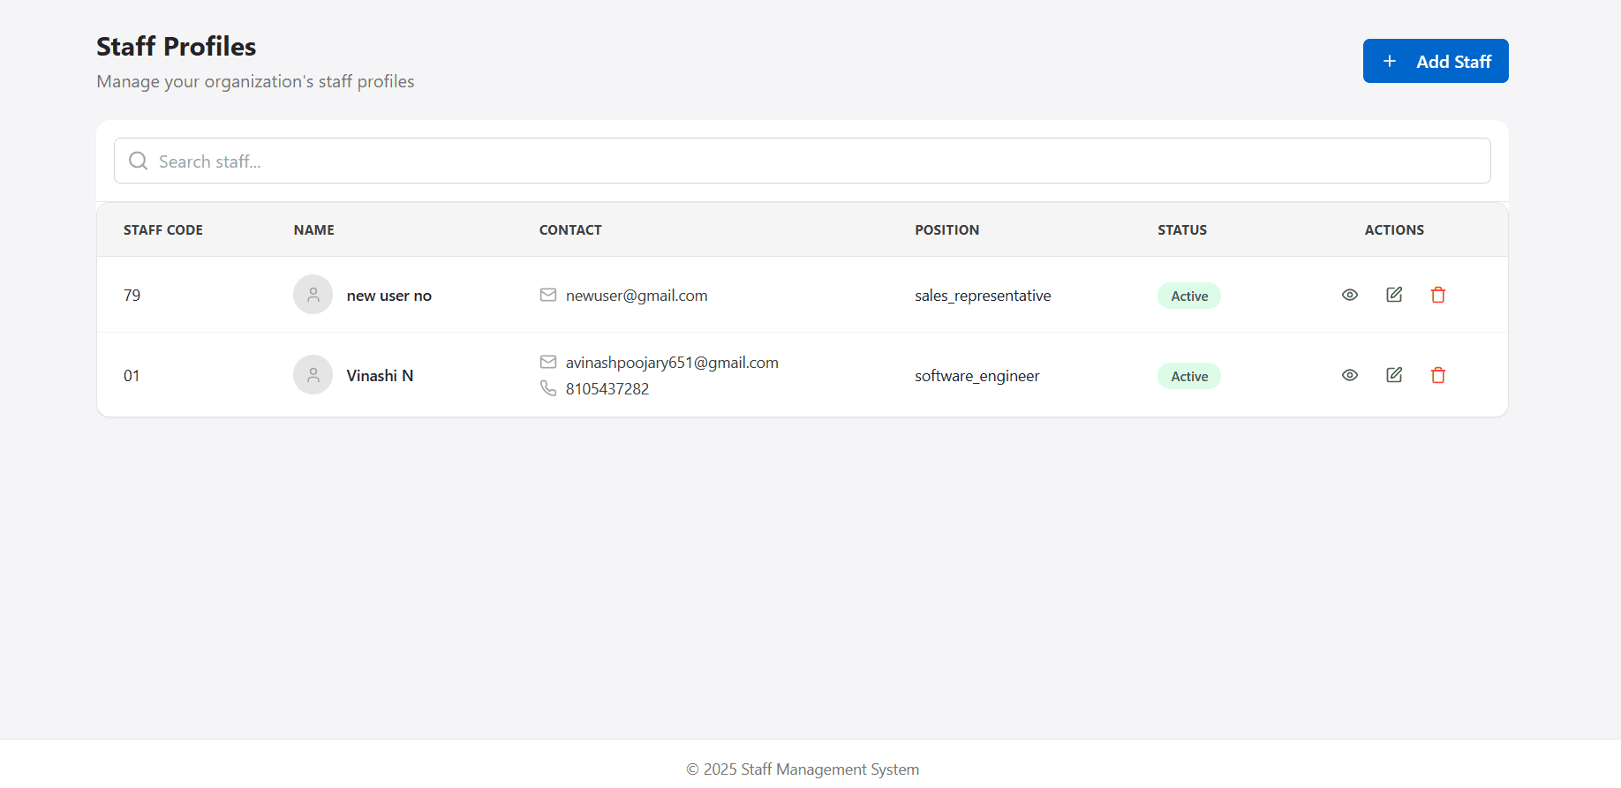Click phone number 8105437282
Viewport: 1621px width, 788px height.
pos(607,388)
